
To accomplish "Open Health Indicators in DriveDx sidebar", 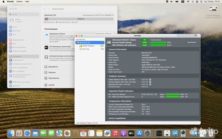I will (x=88, y=46).
